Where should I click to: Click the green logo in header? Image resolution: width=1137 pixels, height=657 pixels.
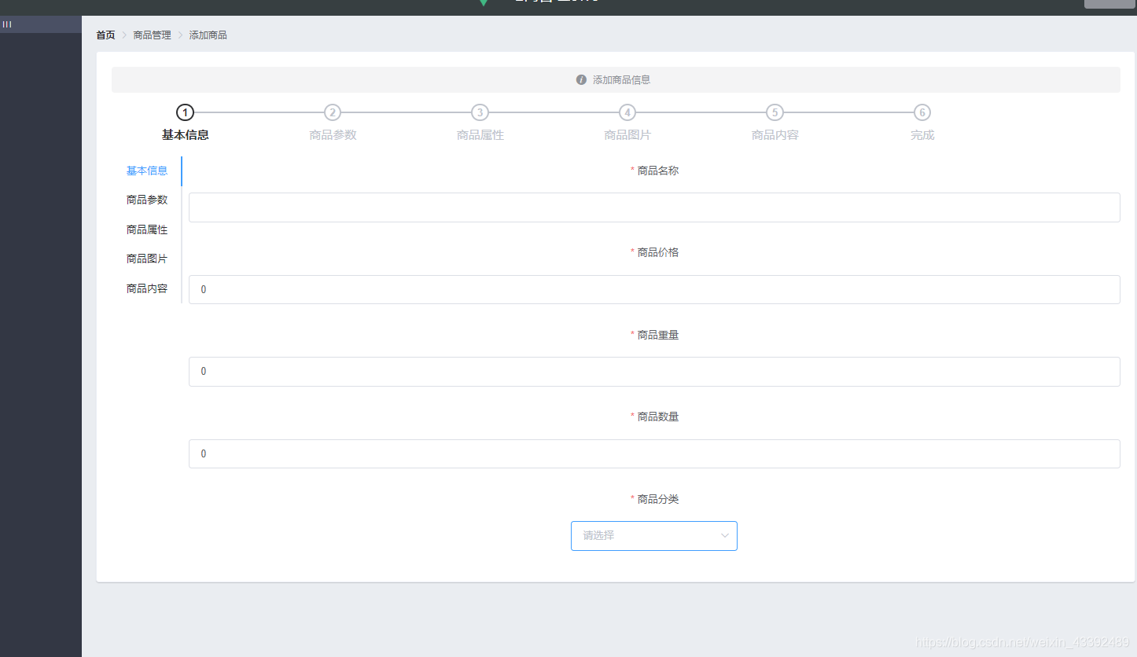(484, 3)
